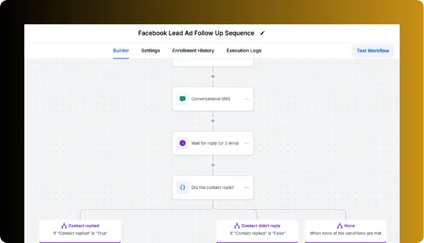Click the Test Workflow button
This screenshot has width=424, height=243.
[x=373, y=51]
